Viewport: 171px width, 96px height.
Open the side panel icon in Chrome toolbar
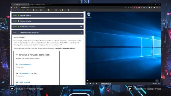pos(154,7)
